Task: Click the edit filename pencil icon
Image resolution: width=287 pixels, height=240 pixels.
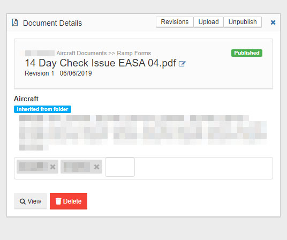Action: 182,64
